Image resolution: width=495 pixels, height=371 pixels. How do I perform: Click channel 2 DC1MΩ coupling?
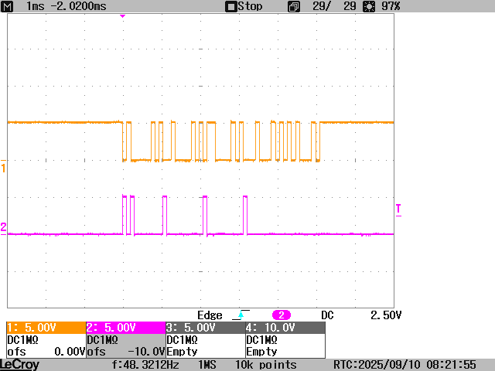pyautogui.click(x=102, y=340)
